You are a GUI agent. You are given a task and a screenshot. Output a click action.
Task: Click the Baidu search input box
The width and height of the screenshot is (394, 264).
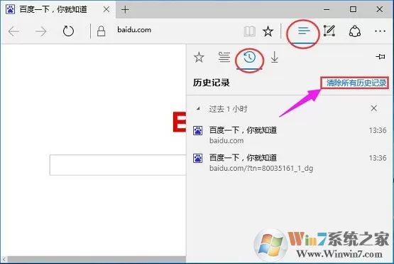point(118,165)
